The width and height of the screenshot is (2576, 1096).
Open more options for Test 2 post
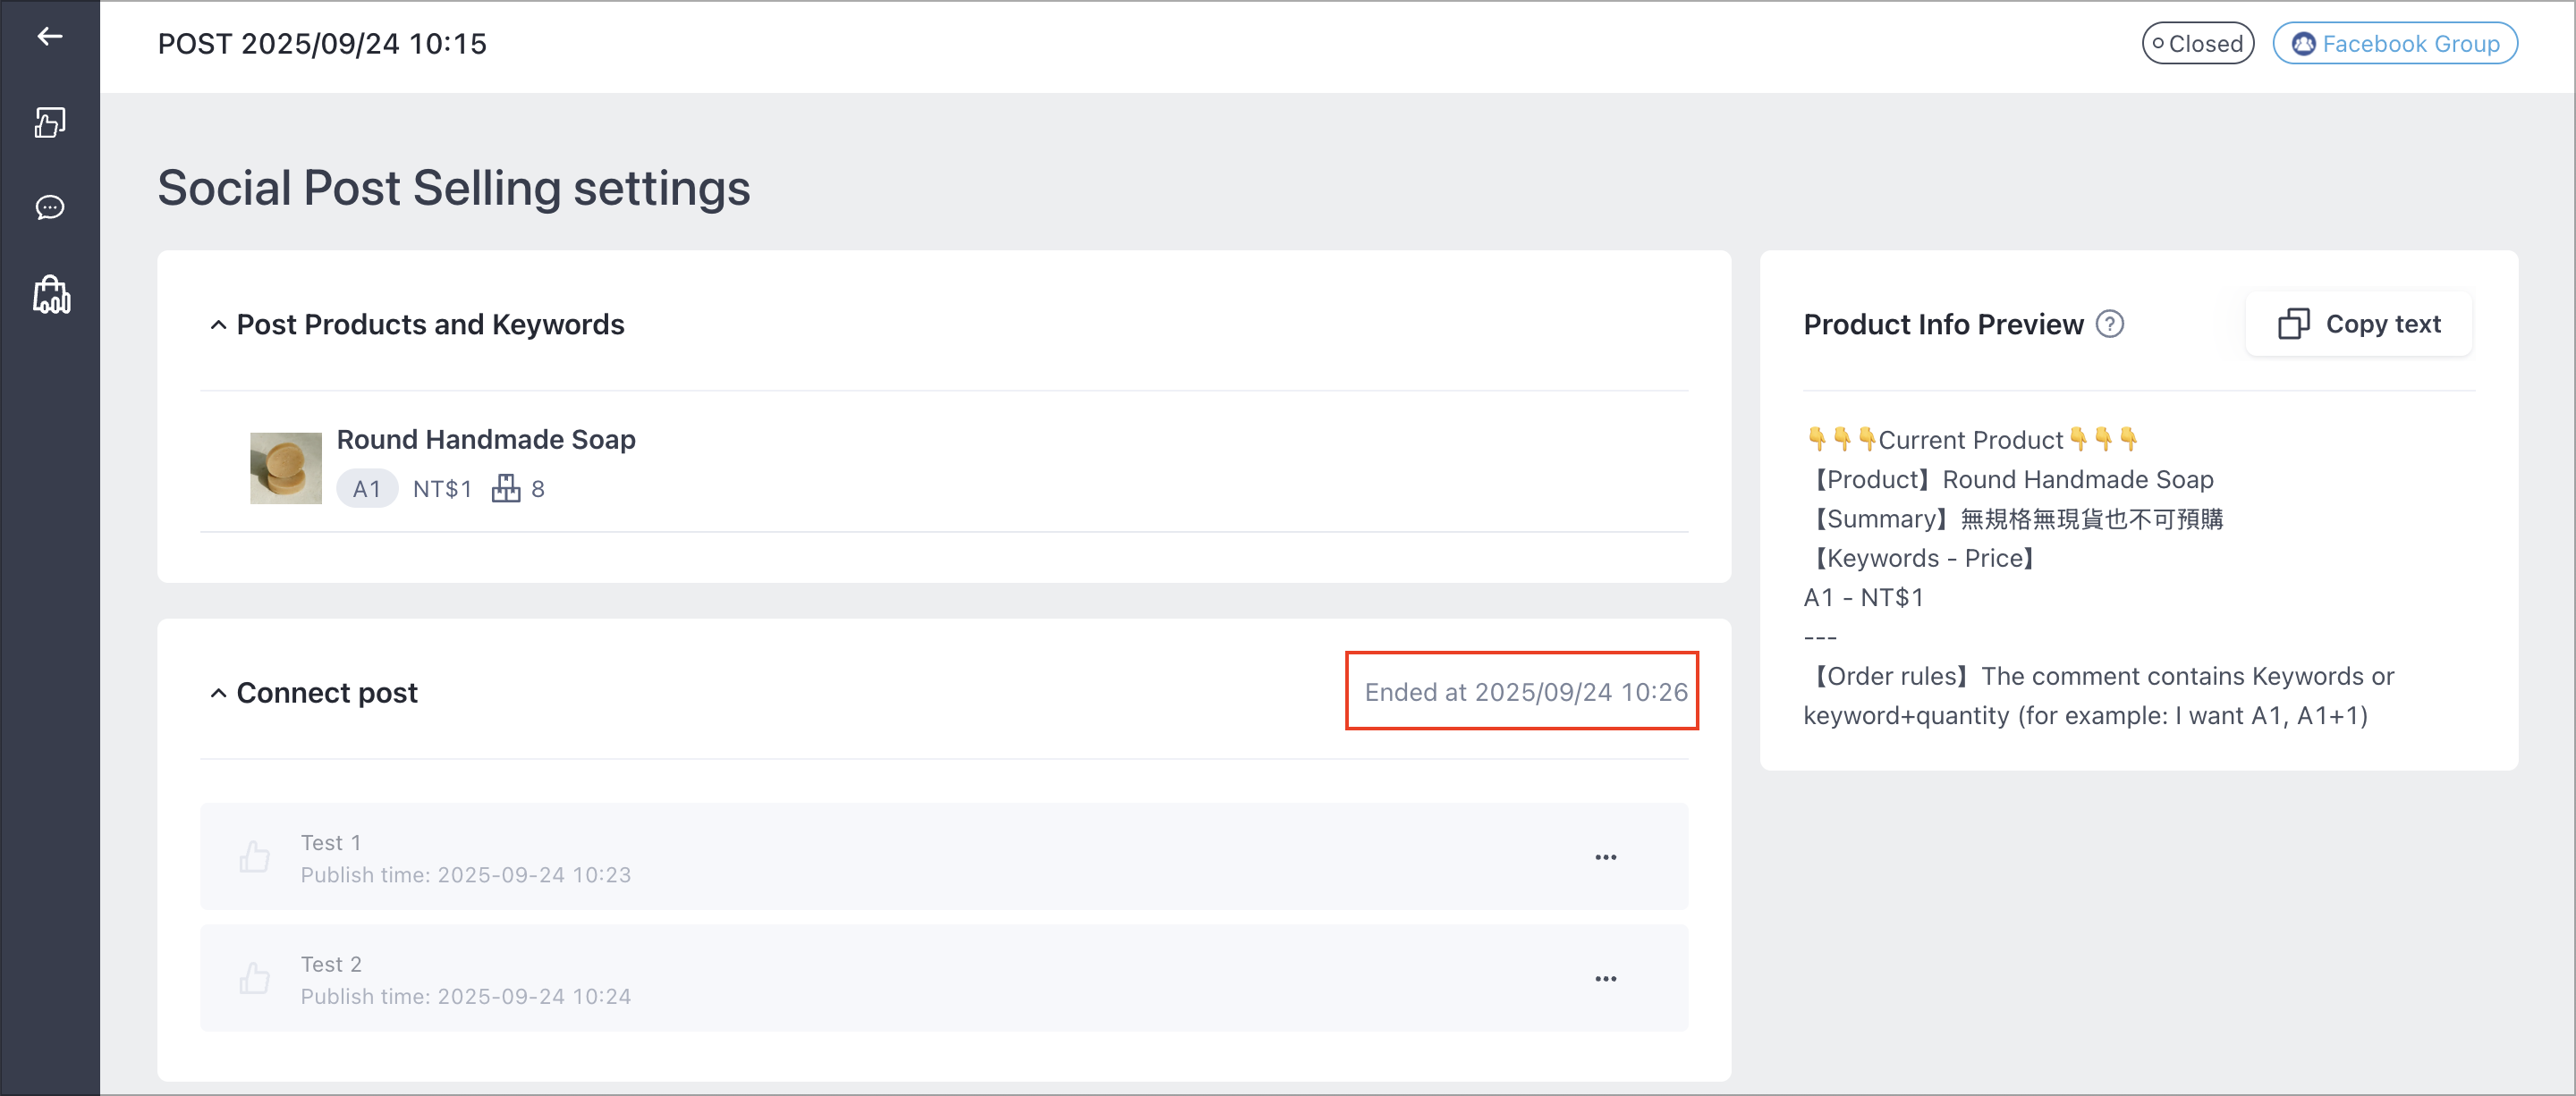pyautogui.click(x=1606, y=979)
